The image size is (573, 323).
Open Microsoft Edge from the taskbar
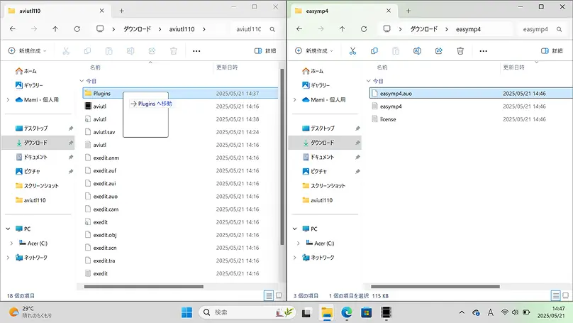tap(347, 312)
